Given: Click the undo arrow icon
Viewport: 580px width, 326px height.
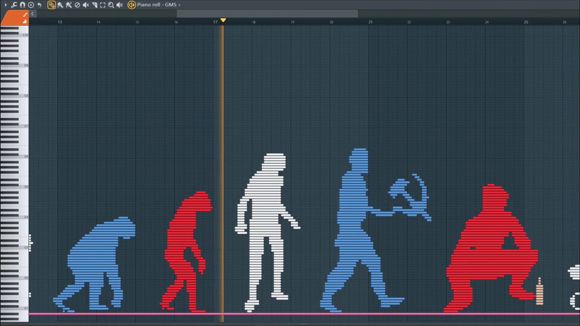Looking at the screenshot, I should pyautogui.click(x=39, y=5).
